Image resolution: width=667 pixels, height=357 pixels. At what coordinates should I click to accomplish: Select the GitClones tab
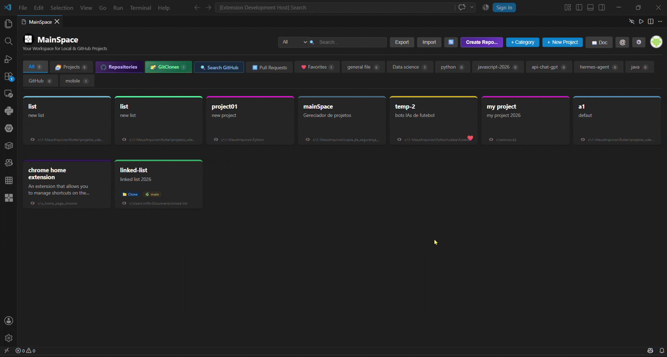tap(168, 67)
